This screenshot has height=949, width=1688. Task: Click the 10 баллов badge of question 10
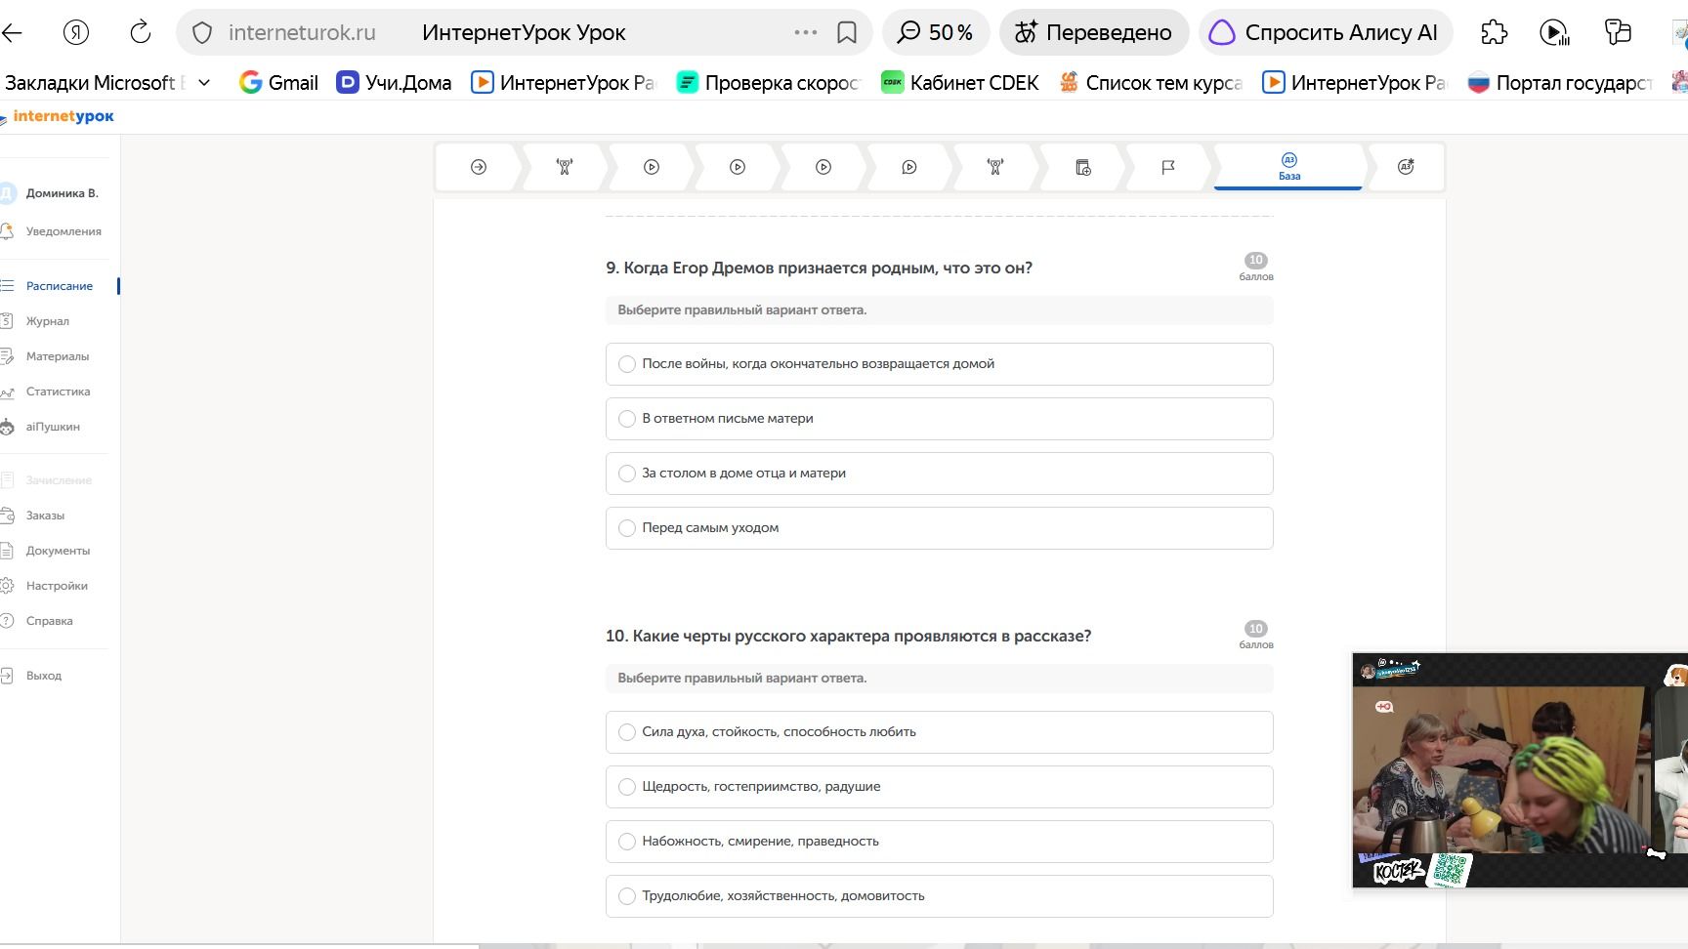[x=1256, y=635]
